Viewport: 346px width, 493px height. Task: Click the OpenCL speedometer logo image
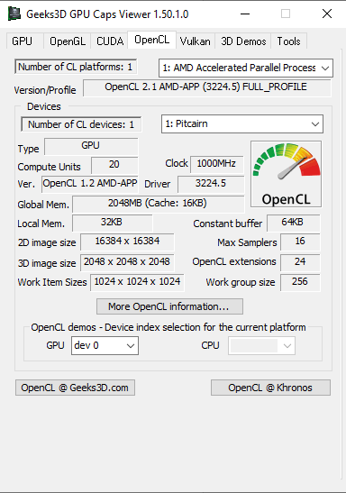(286, 174)
